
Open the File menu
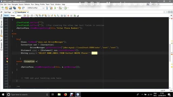click(2, 4)
